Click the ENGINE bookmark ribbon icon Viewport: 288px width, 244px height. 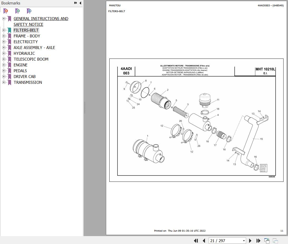9,65
